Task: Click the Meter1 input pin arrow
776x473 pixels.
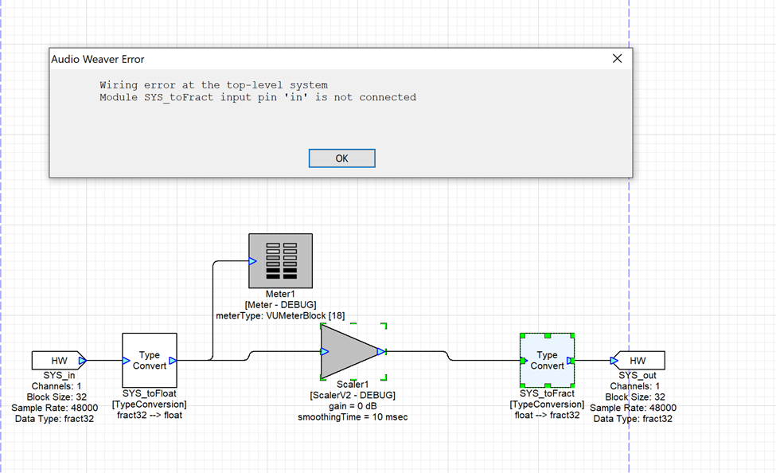Action: pyautogui.click(x=252, y=261)
